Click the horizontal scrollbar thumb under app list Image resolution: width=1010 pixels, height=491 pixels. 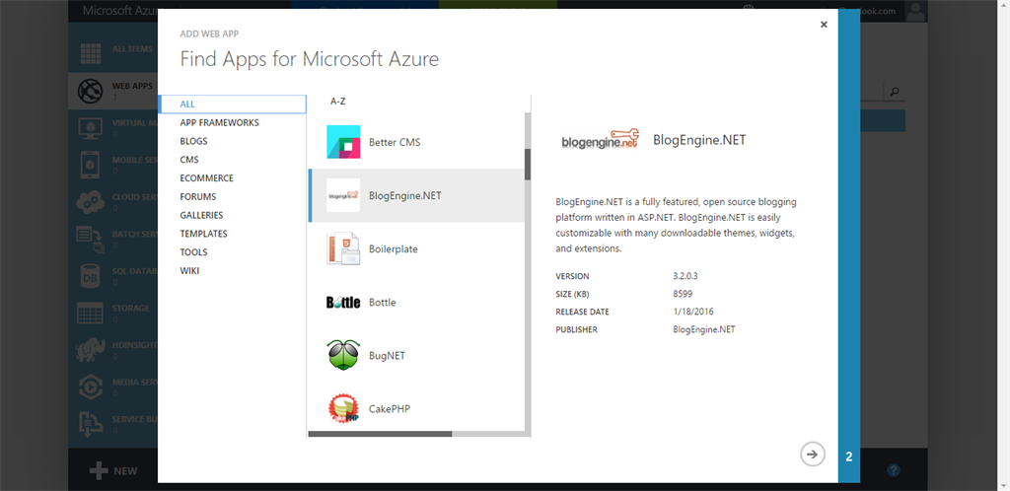click(x=380, y=434)
